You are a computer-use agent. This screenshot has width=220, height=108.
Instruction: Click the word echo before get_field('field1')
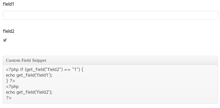point(10,75)
